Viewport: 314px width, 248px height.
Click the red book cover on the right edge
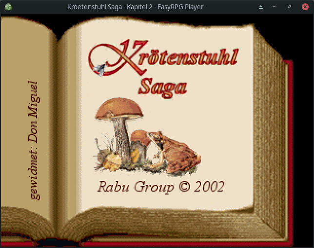coord(289,146)
